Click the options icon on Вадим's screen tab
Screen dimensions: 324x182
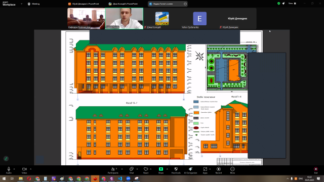pos(185,4)
